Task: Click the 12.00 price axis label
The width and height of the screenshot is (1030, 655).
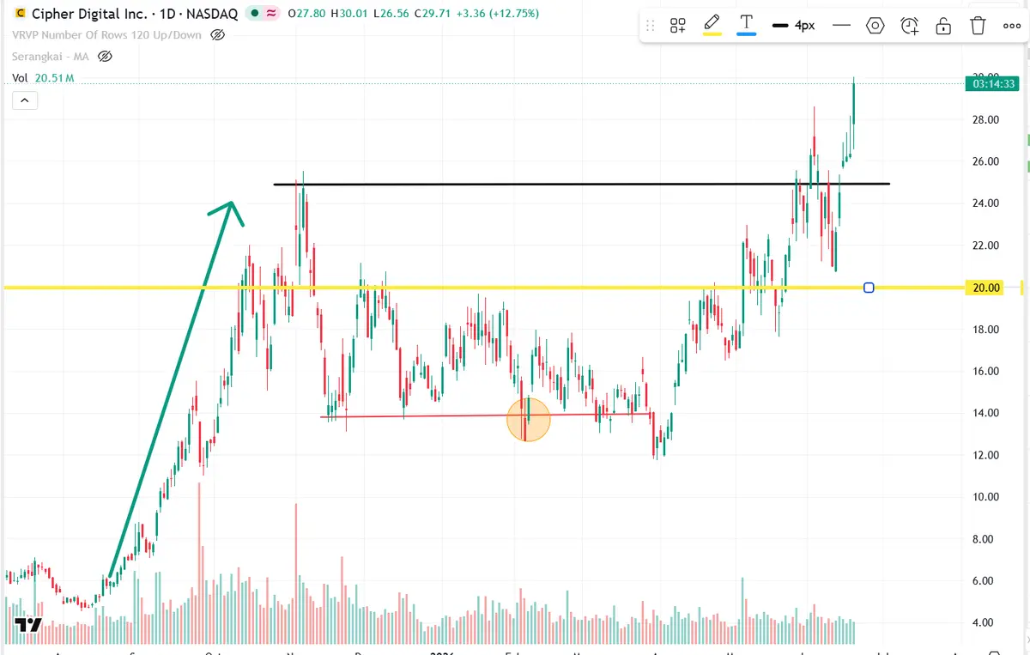Action: 986,455
